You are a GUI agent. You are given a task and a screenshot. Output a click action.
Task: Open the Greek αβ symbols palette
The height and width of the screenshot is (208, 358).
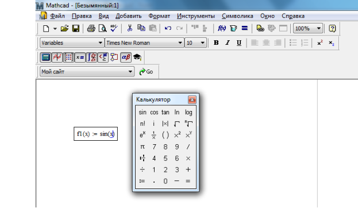[126, 57]
